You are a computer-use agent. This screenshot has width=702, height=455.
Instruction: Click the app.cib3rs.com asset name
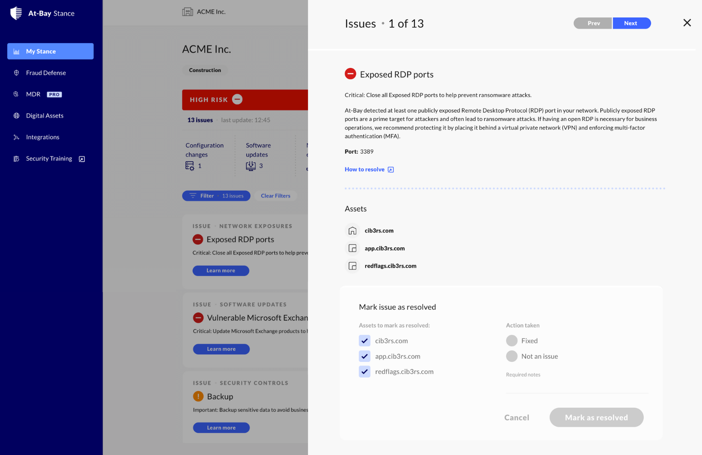[x=385, y=248]
